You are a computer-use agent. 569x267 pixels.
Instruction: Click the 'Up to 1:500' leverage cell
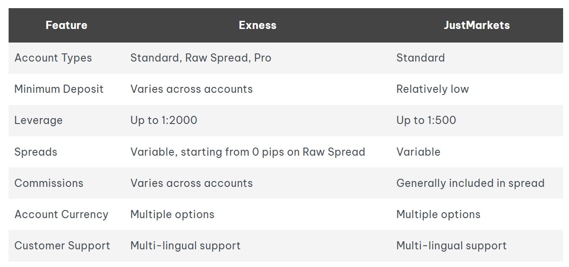[x=426, y=120]
